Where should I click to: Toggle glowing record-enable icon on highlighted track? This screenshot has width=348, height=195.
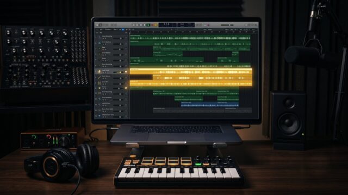126,71
